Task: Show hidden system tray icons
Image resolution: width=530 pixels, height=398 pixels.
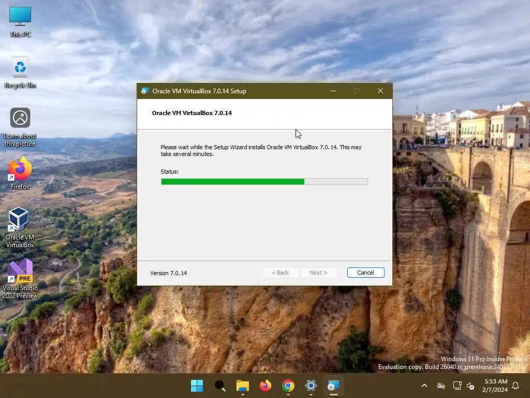Action: tap(424, 386)
